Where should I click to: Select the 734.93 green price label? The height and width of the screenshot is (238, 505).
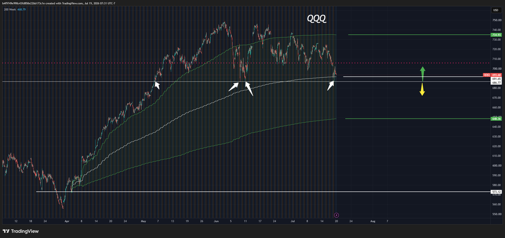coord(496,35)
